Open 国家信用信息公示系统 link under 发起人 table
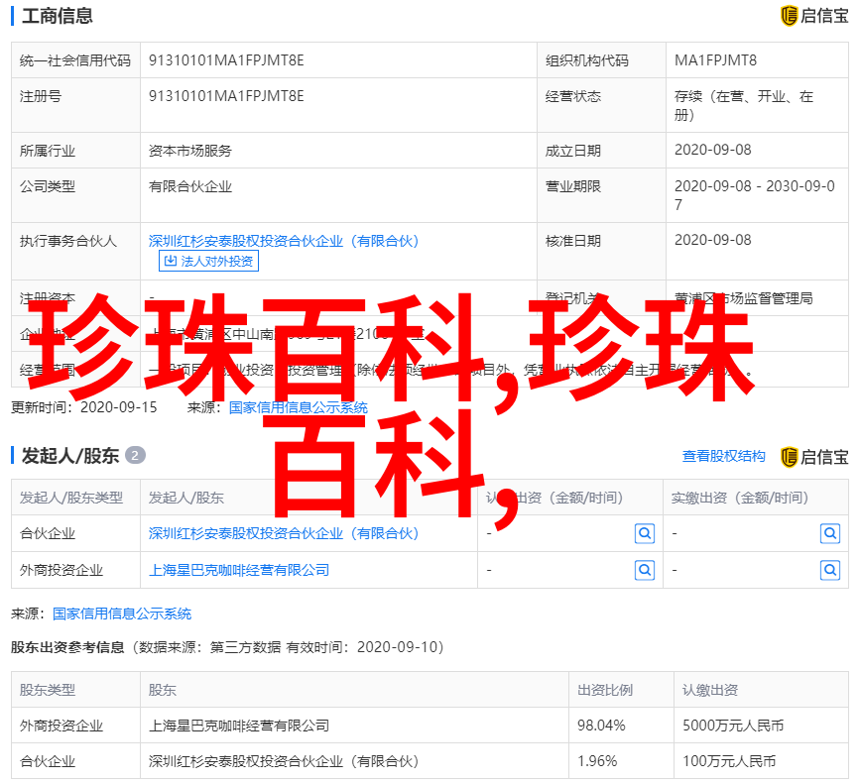 pyautogui.click(x=122, y=614)
